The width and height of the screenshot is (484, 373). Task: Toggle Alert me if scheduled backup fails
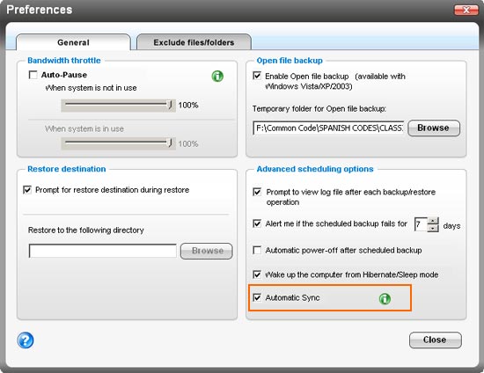(x=257, y=223)
